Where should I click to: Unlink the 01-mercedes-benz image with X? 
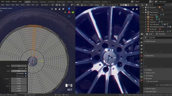128,5
